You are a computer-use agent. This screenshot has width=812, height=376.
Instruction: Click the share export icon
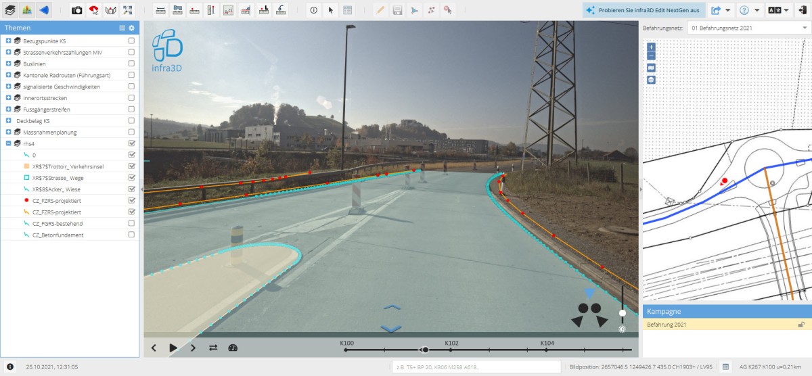(716, 10)
